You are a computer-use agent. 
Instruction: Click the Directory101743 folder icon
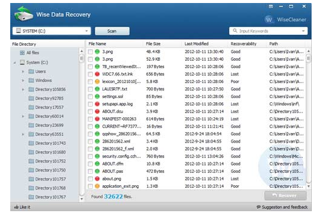31,143
